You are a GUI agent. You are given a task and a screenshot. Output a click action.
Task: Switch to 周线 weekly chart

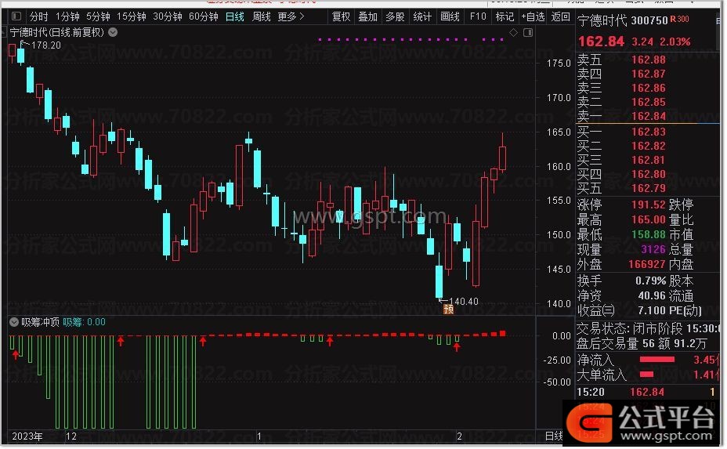(262, 16)
